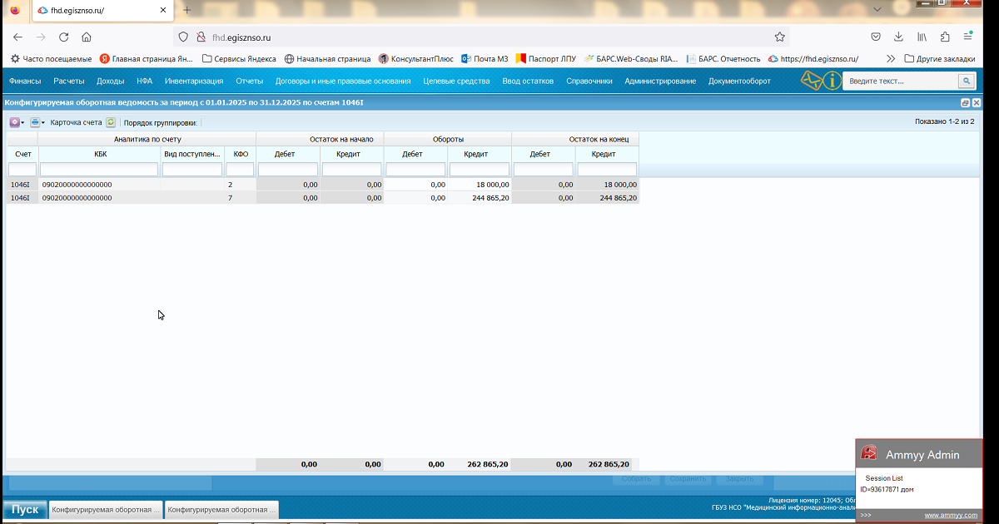Switch to first Конфигурируемая оборотная taskbar window
The height and width of the screenshot is (524, 999).
[x=106, y=509]
